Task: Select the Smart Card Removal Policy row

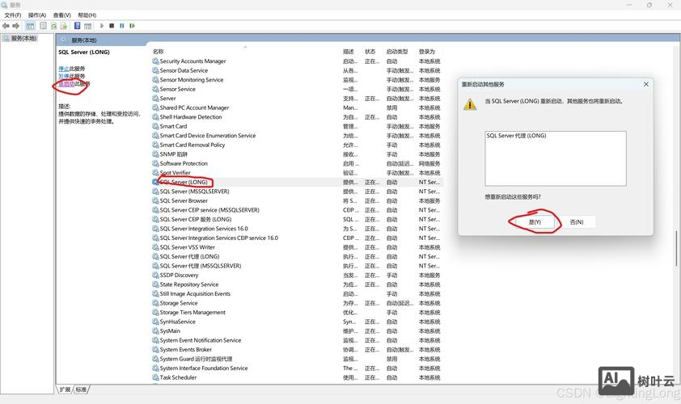Action: pyautogui.click(x=297, y=145)
